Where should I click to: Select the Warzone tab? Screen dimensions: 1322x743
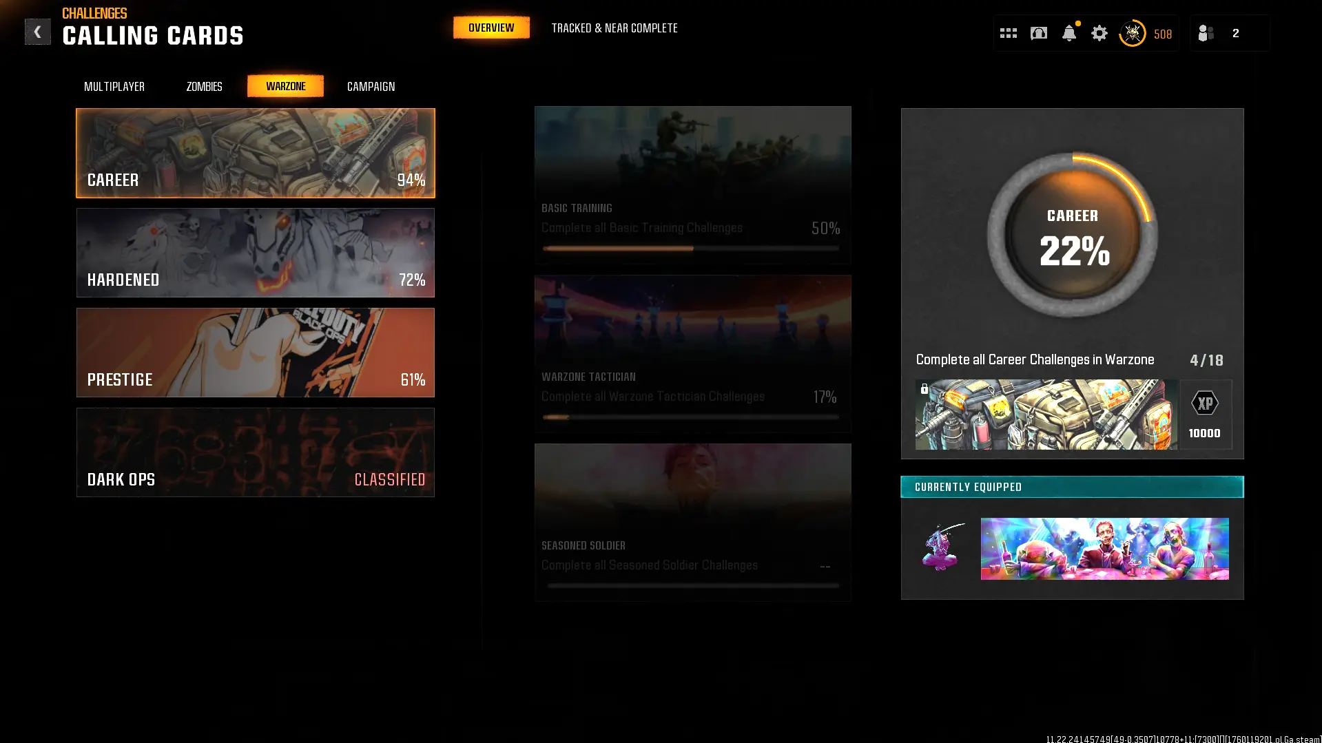click(x=286, y=86)
